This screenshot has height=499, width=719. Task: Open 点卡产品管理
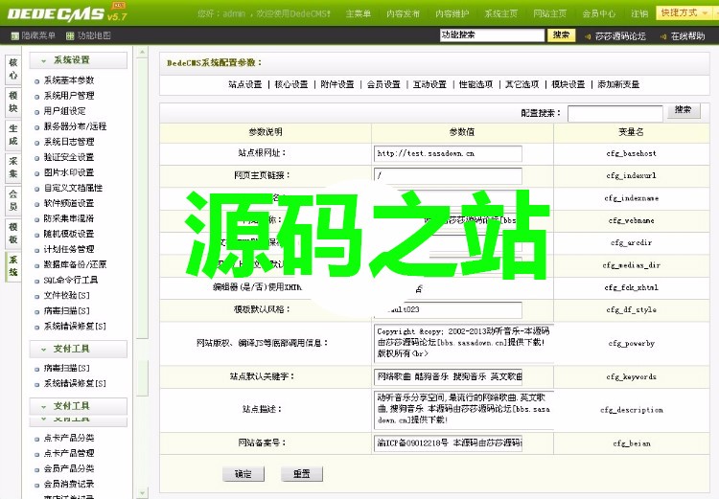pyautogui.click(x=69, y=453)
